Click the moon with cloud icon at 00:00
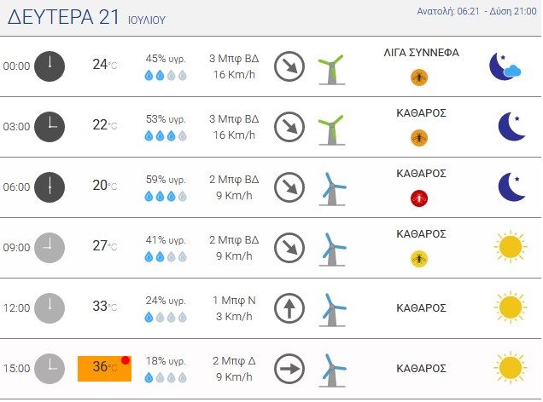 505,66
